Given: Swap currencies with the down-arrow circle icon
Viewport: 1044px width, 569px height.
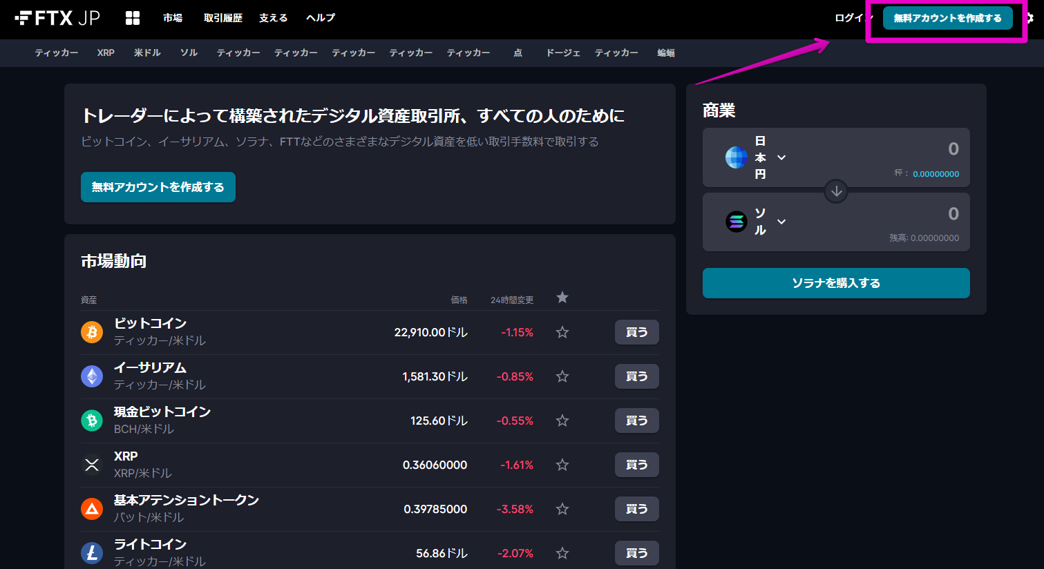Looking at the screenshot, I should tap(836, 191).
